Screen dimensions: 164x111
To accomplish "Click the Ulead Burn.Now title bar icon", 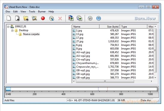I will 6,7.
